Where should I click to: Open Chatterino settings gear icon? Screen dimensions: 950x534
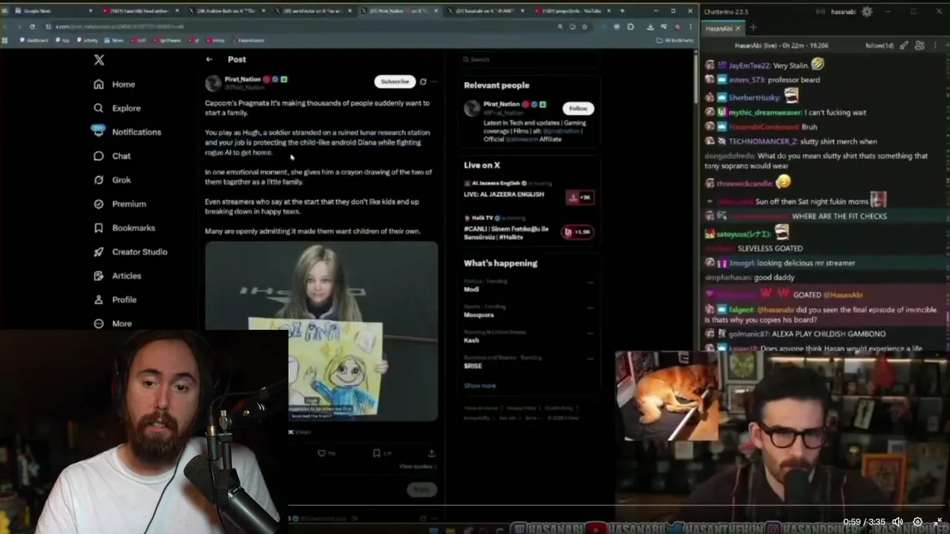click(x=867, y=12)
